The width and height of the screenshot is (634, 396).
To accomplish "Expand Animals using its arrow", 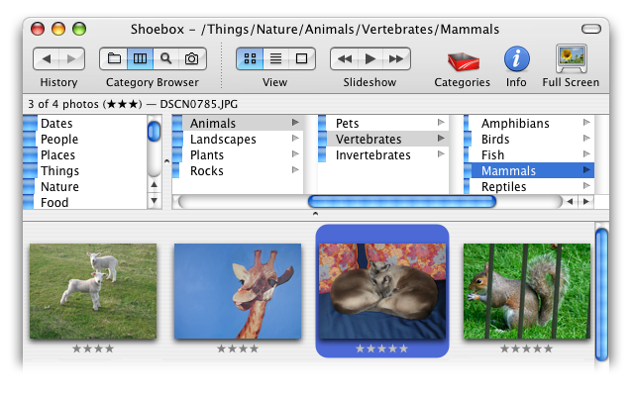I will [x=295, y=122].
